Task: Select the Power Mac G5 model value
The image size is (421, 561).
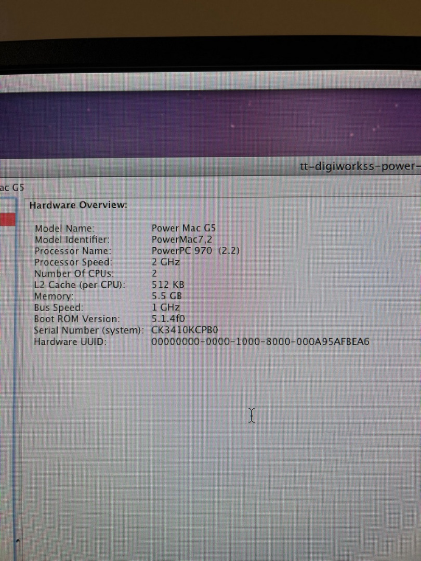Action: 183,228
